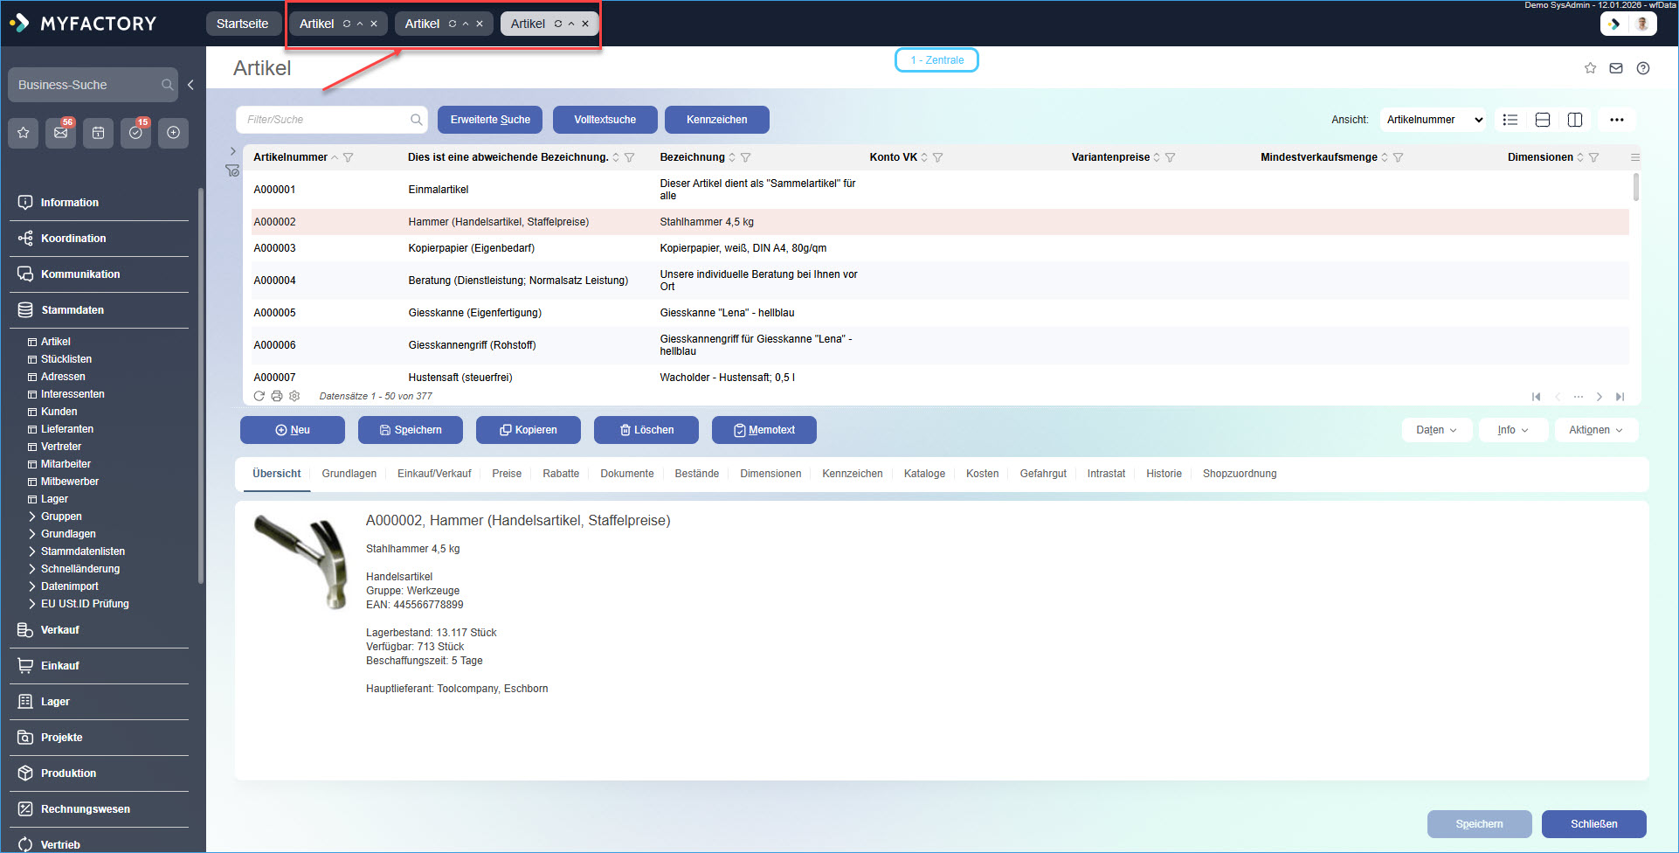Collapse the first Artikel window tab
The height and width of the screenshot is (853, 1679).
pos(361,24)
